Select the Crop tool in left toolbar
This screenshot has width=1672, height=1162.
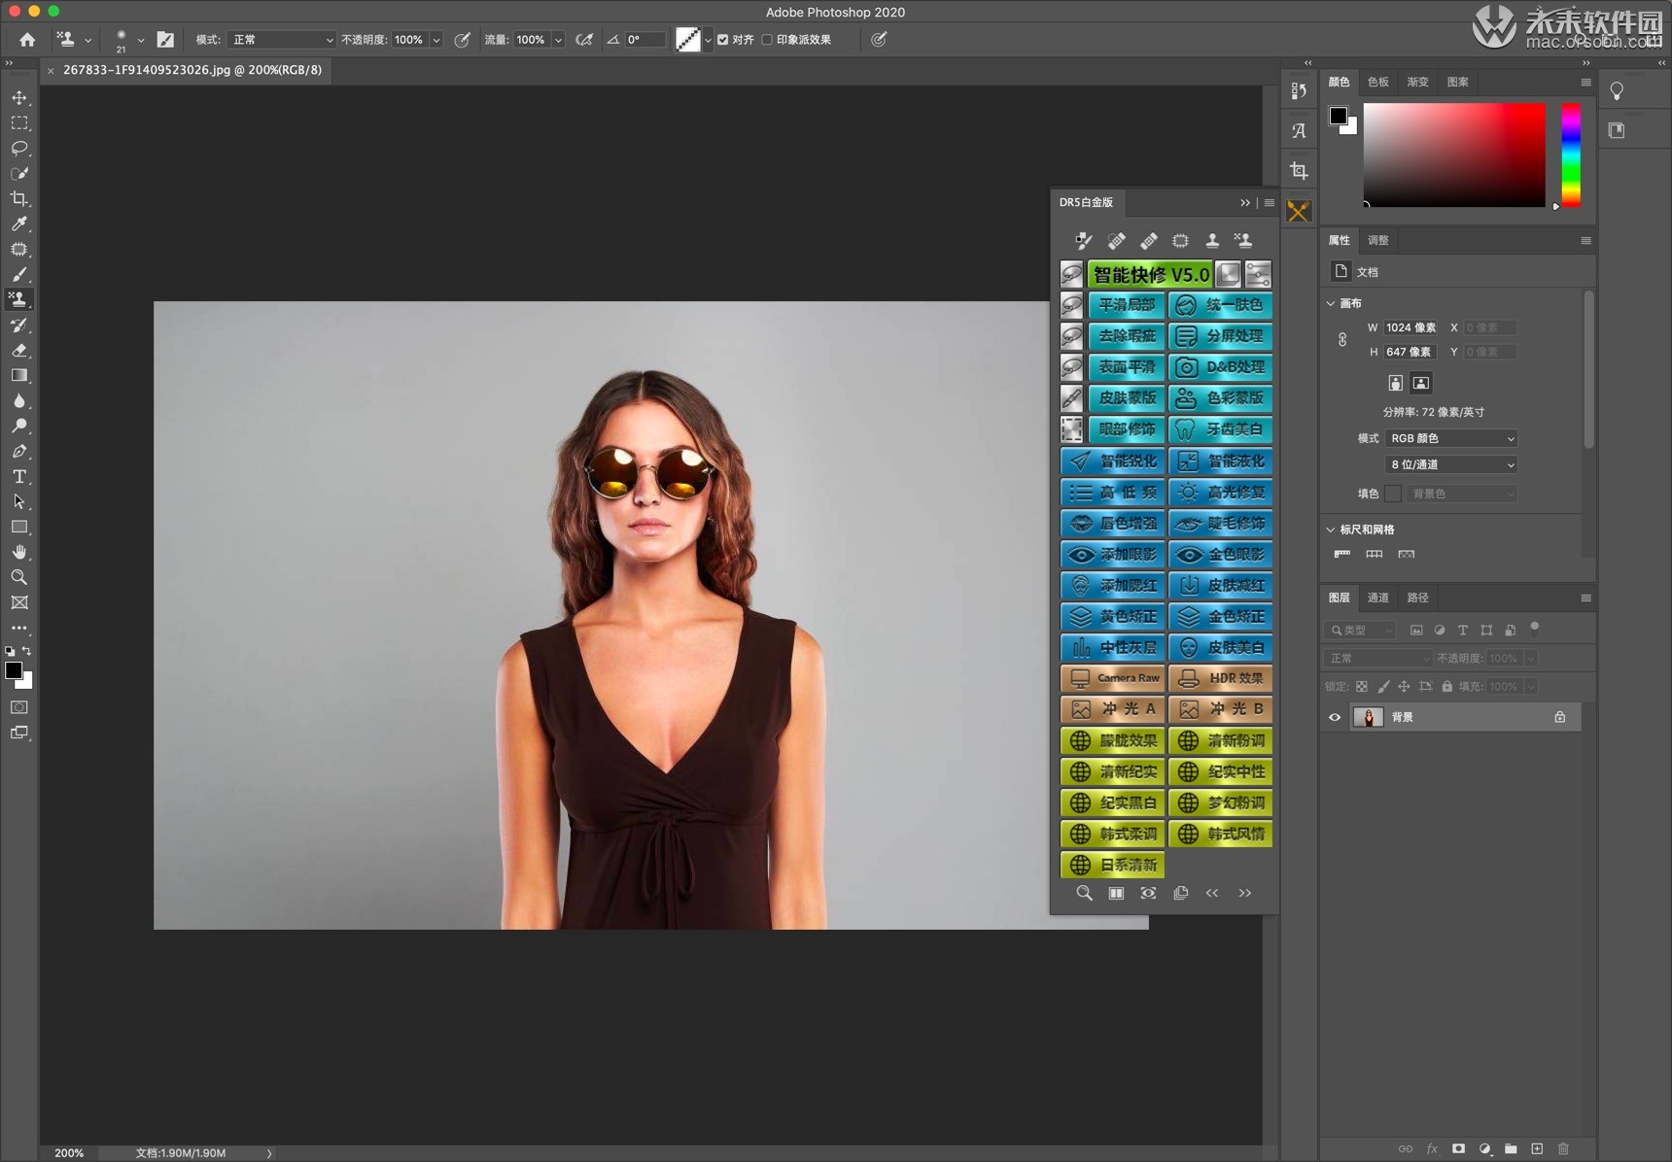19,199
